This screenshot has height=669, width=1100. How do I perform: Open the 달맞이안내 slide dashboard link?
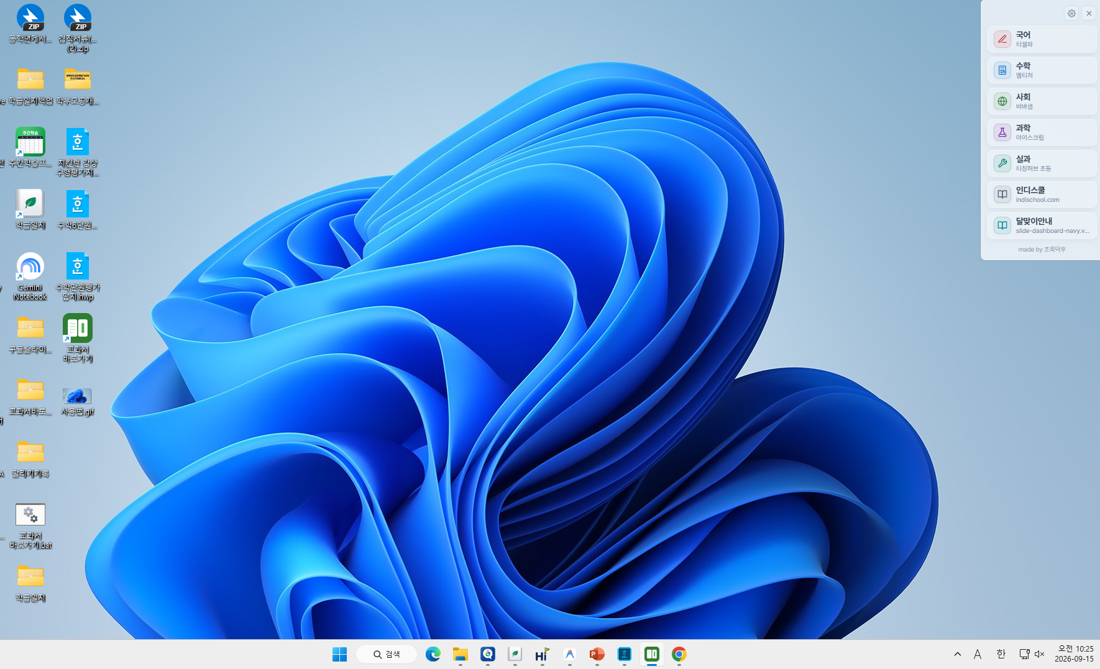1042,225
